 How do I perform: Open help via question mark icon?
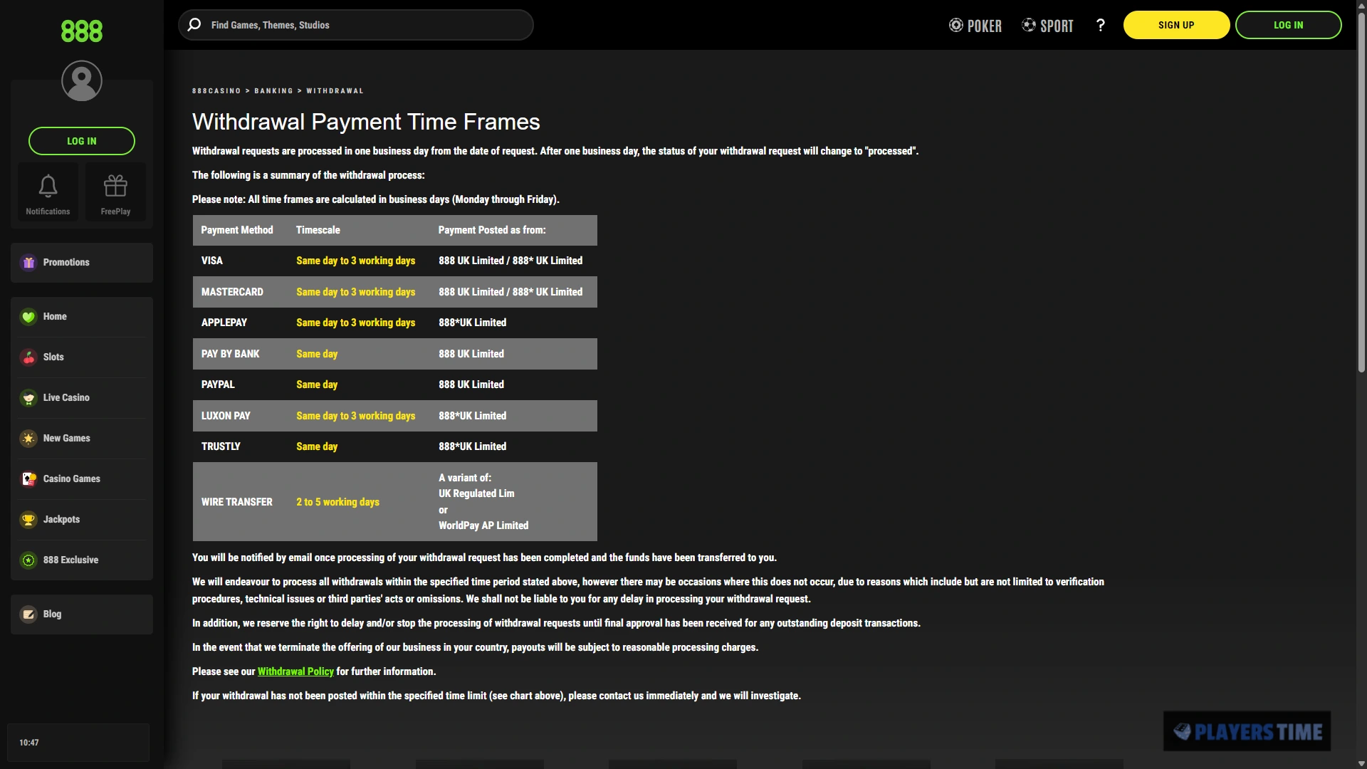point(1101,26)
